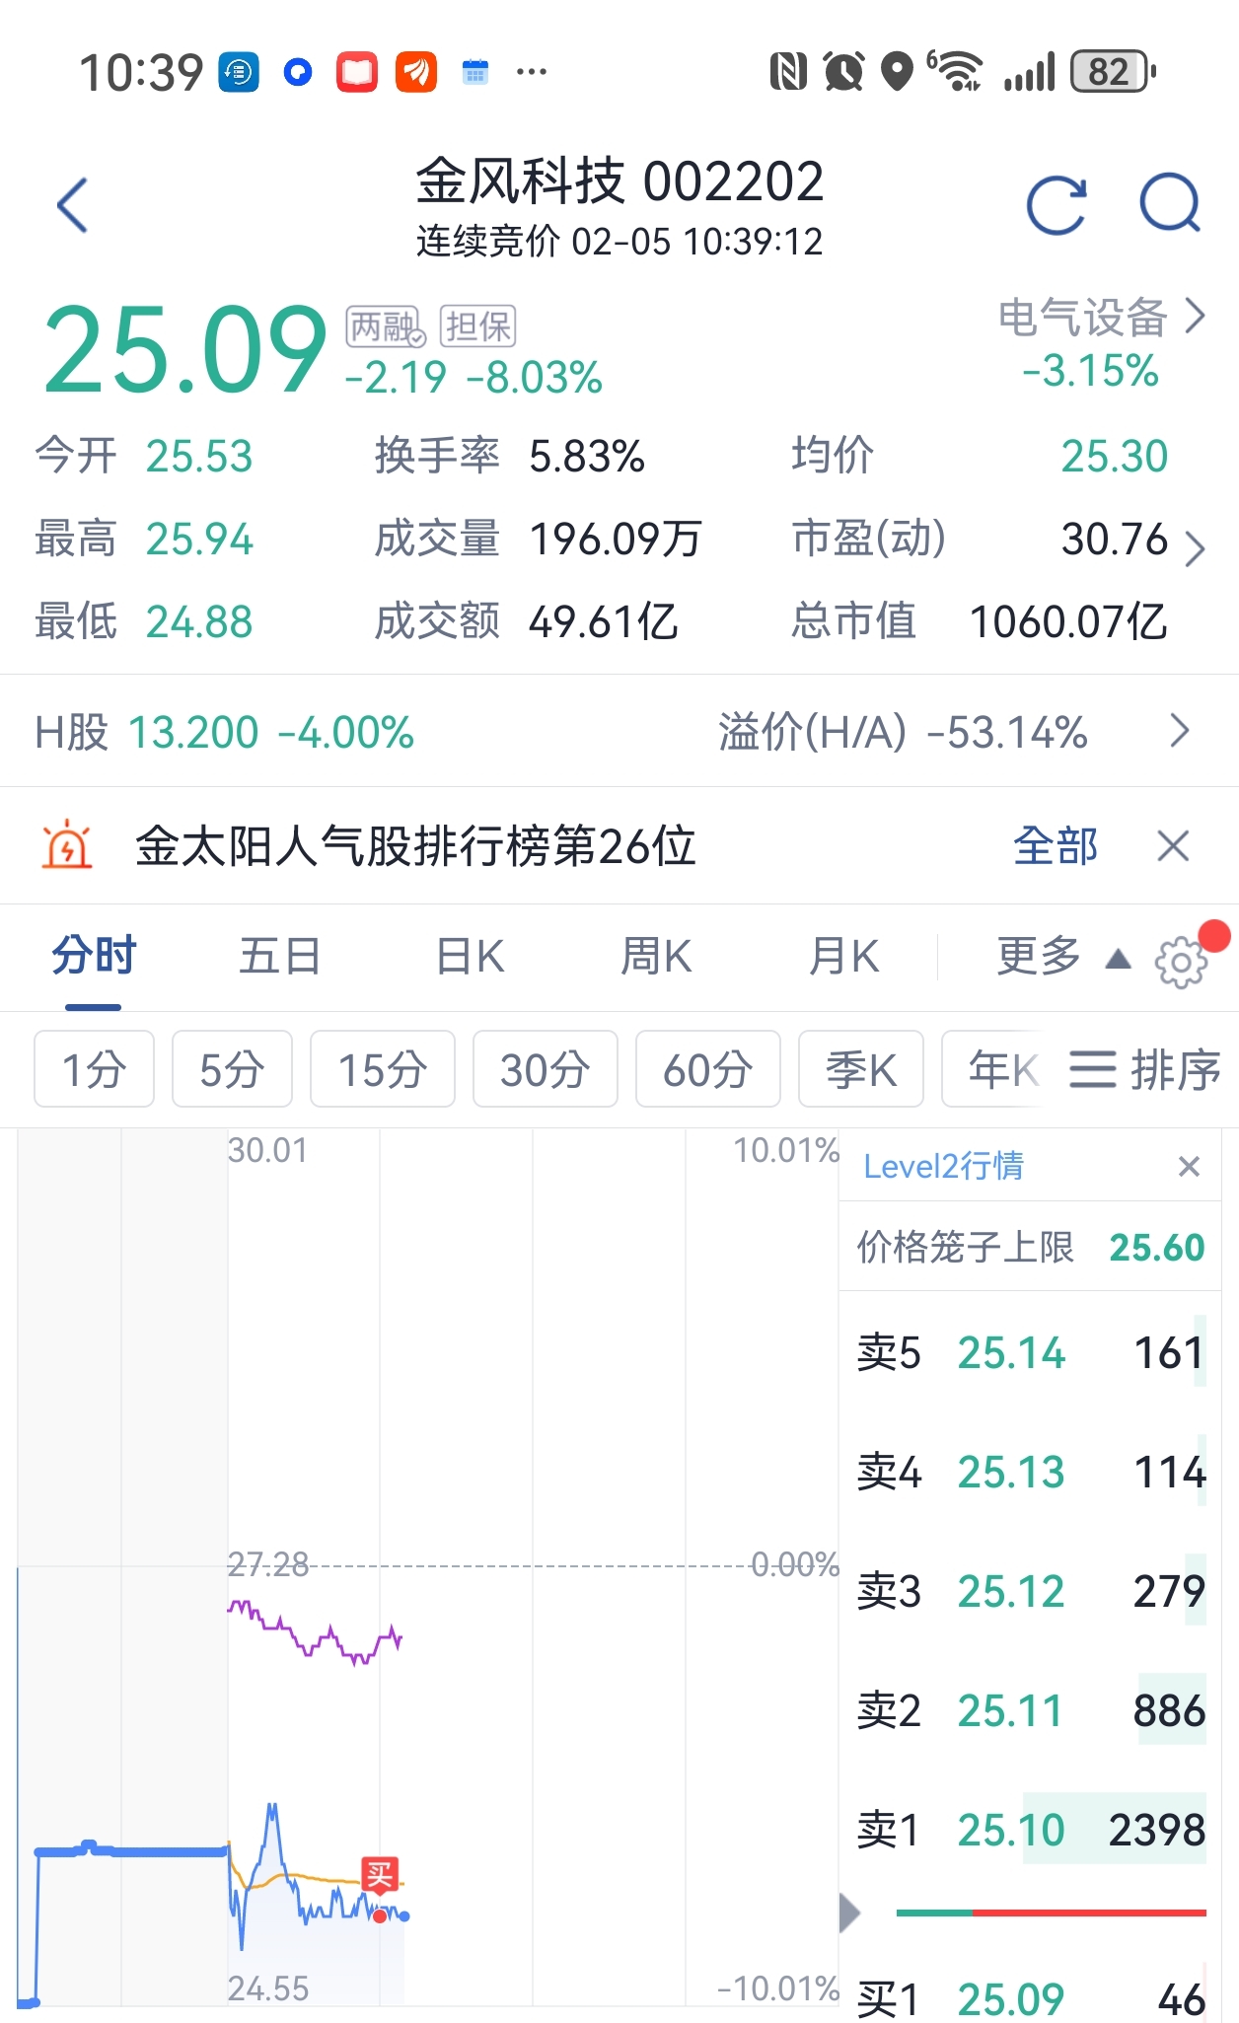1239x2023 pixels.
Task: Switch to 周K chart tab
Action: click(x=656, y=956)
